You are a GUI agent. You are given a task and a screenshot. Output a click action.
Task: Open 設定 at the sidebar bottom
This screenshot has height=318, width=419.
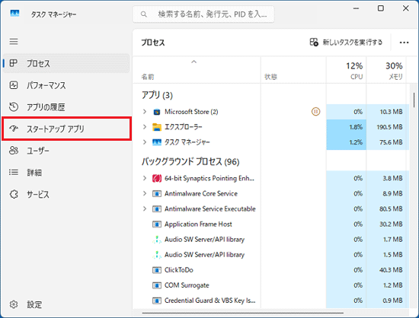(66, 304)
